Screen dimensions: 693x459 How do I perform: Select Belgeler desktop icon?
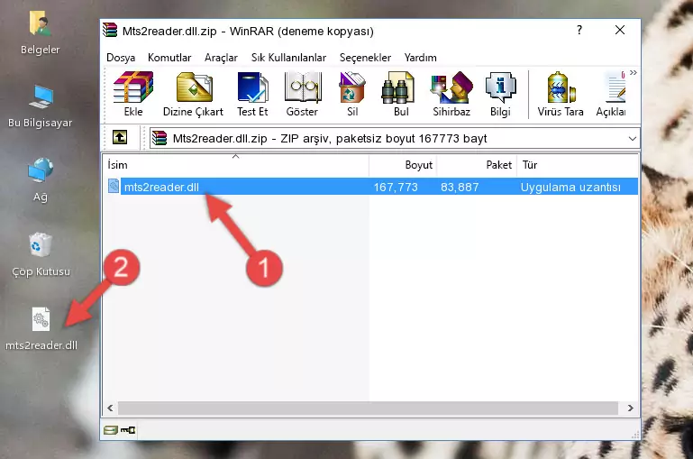(41, 33)
